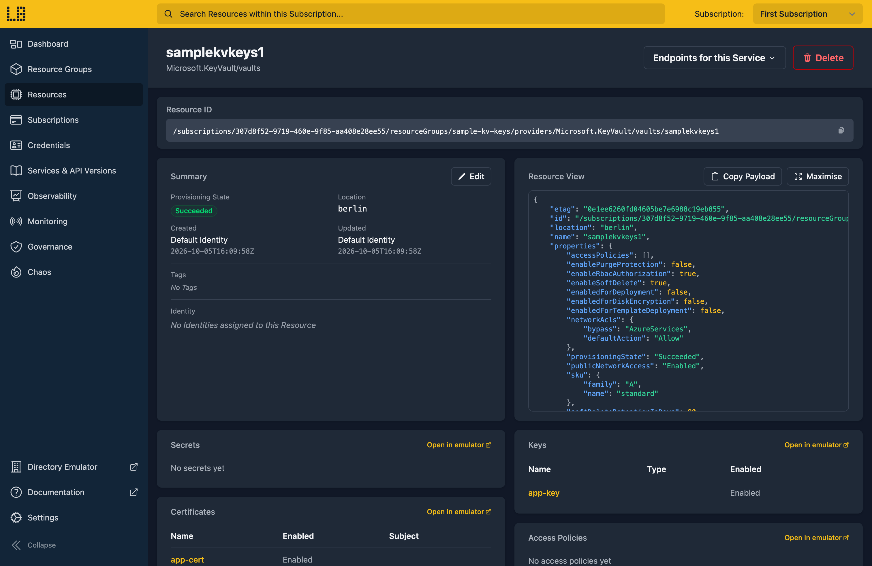Click Enabled status in app-key row
Viewport: 872px width, 566px height.
click(745, 493)
